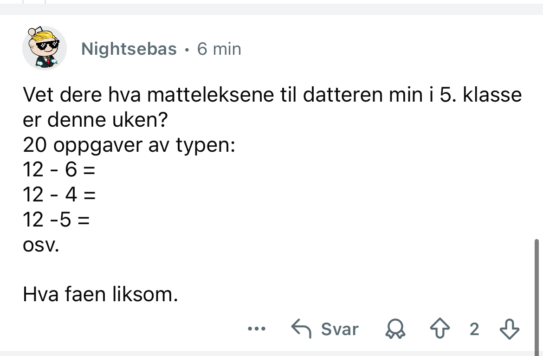The height and width of the screenshot is (356, 543).
Task: Click the equation line '12 -5 ='
Action: 56,220
